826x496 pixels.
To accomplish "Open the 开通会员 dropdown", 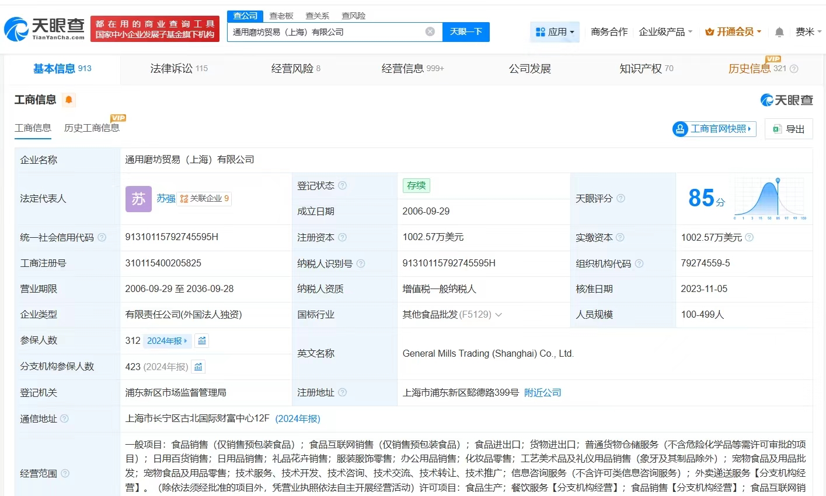I will click(733, 32).
